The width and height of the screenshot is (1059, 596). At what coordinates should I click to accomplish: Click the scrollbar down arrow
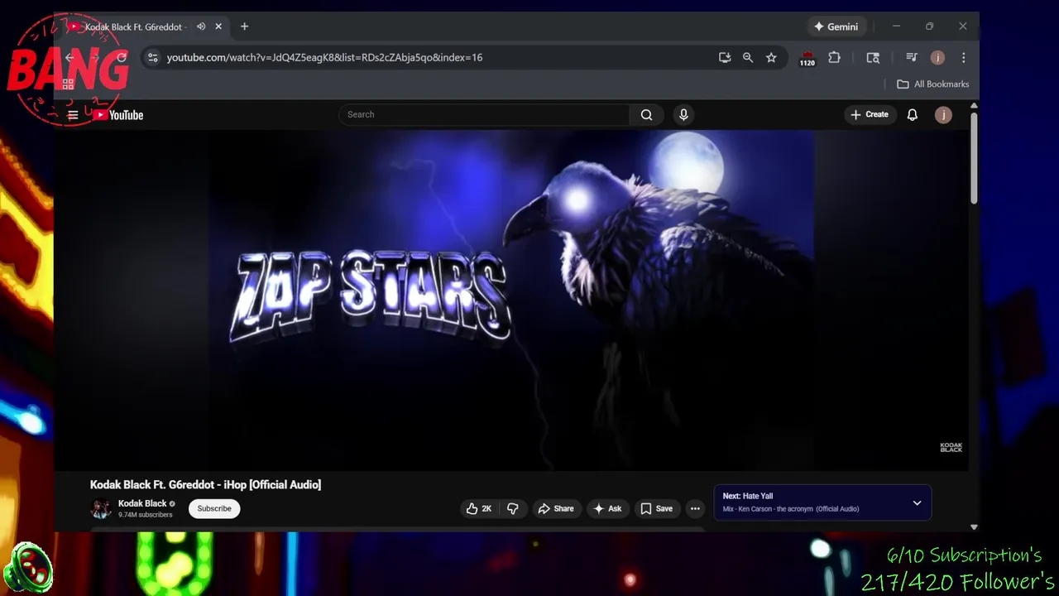tap(974, 527)
